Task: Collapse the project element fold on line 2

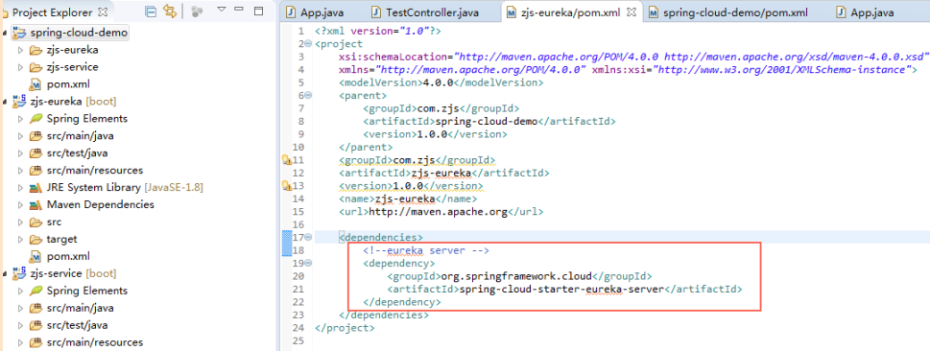Action: 308,44
